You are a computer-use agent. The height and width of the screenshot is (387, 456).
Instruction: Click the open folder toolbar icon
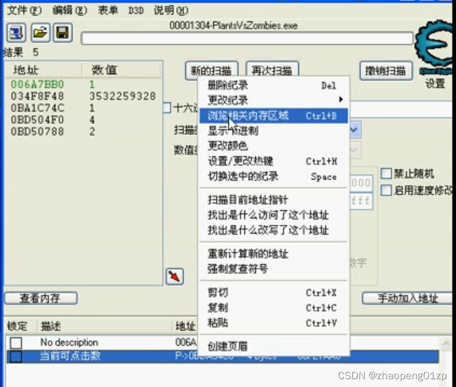[40, 32]
